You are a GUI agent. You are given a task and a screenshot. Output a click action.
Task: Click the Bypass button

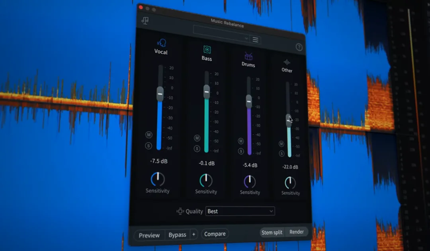coord(177,235)
